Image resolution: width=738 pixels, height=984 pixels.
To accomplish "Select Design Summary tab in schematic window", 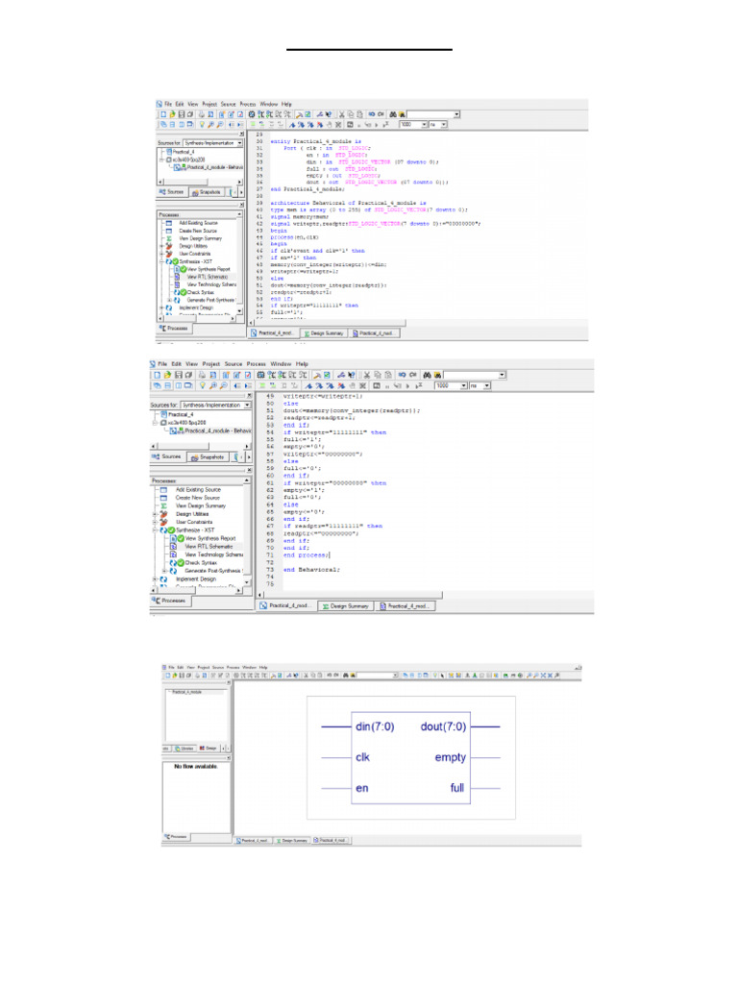I will click(x=292, y=840).
